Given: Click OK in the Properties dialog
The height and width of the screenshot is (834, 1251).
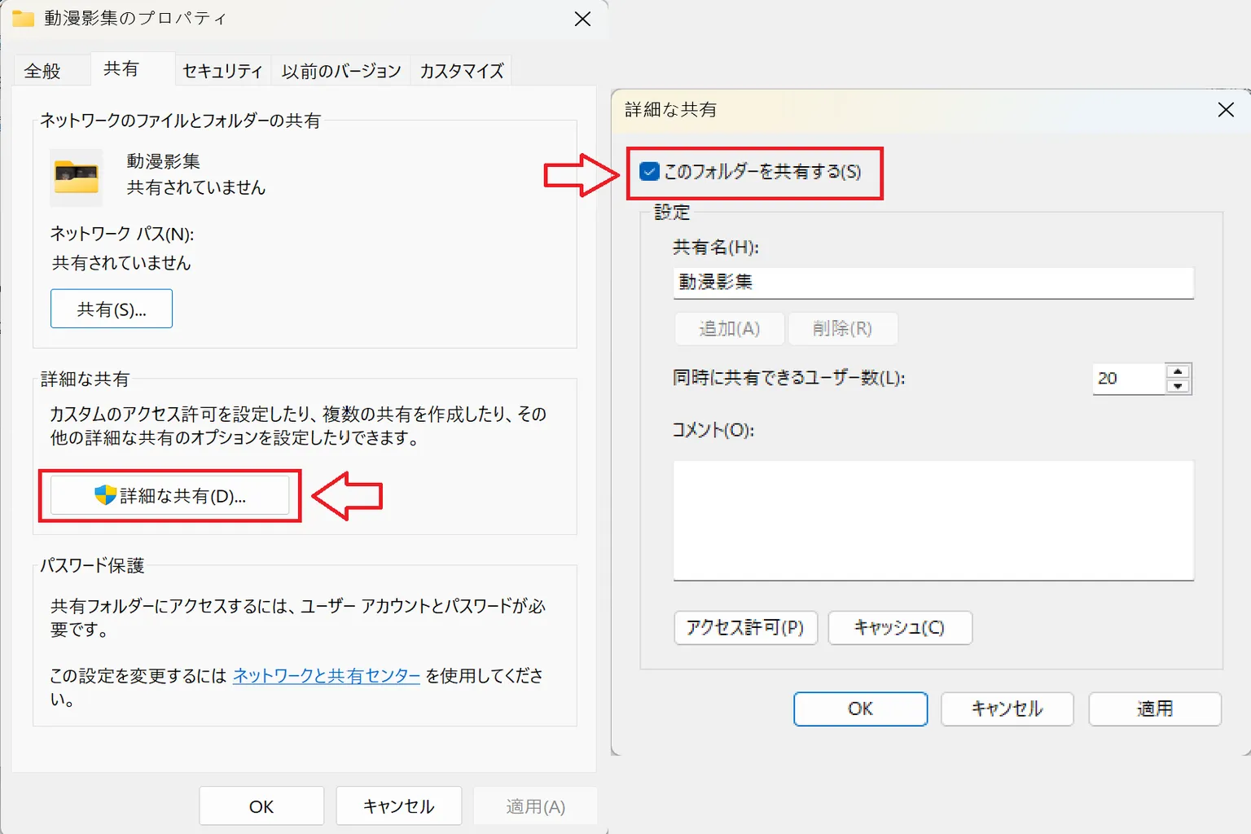Looking at the screenshot, I should click(261, 806).
